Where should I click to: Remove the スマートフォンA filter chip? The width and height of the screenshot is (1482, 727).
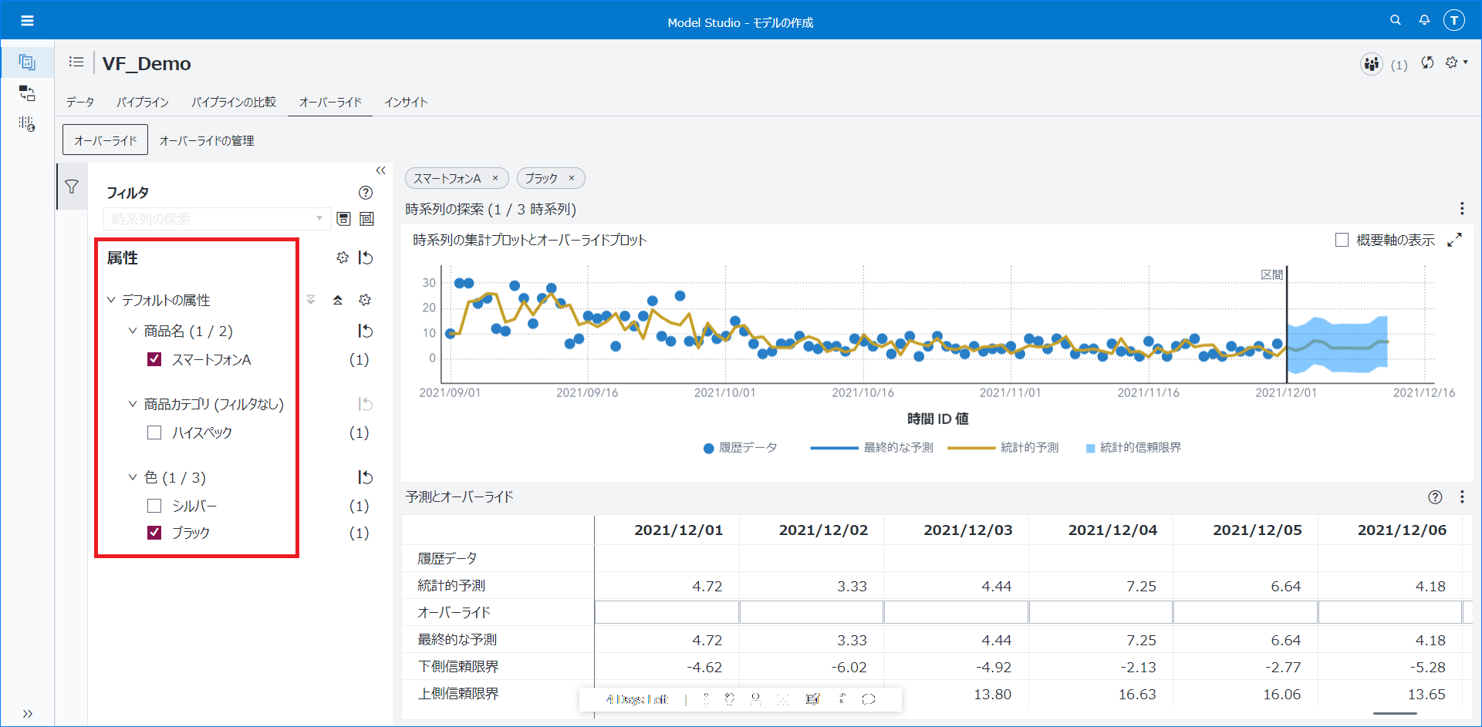495,178
